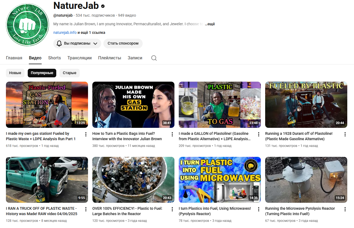Click the 23:48 duration badge
The image size is (354, 228).
pos(253,123)
